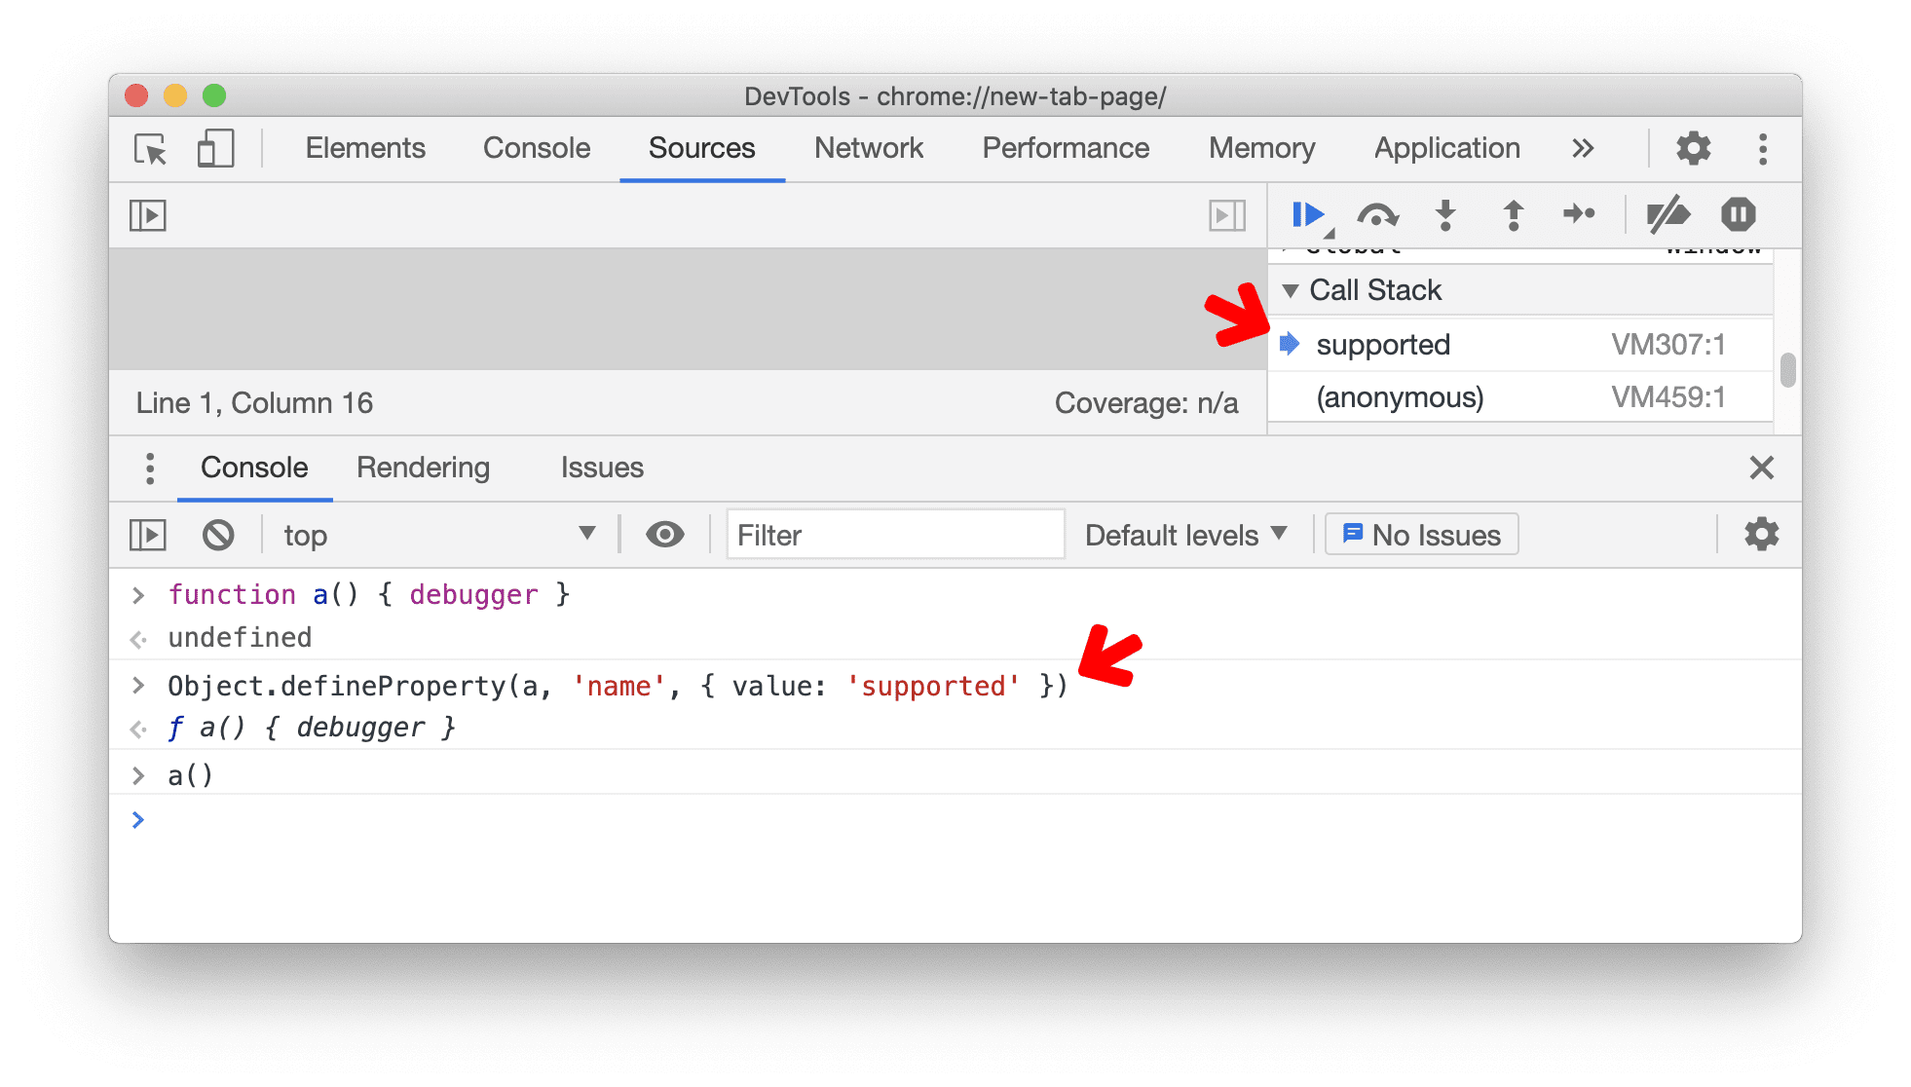Click the Console settings gear icon

(x=1761, y=533)
